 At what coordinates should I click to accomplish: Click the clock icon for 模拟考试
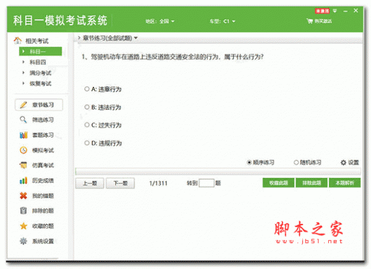(23, 150)
